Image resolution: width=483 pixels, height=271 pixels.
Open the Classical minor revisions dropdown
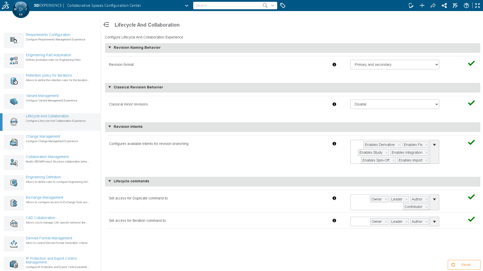click(x=395, y=104)
